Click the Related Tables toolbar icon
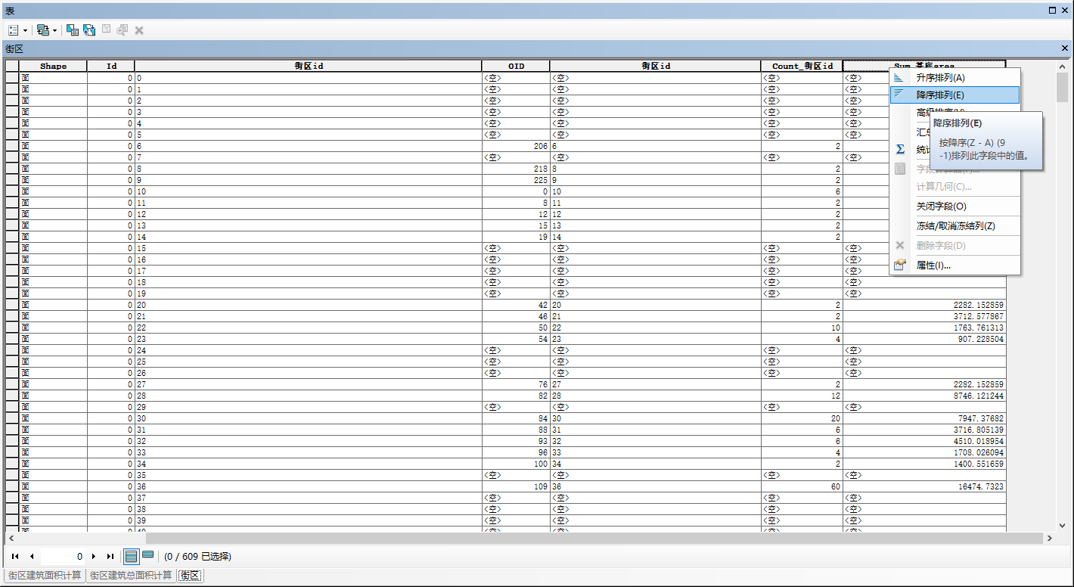 tap(42, 30)
